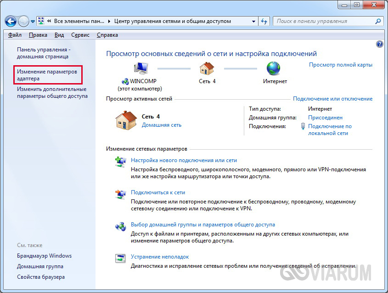The width and height of the screenshot is (388, 293).
Task: Refresh the address bar view
Action: click(264, 21)
